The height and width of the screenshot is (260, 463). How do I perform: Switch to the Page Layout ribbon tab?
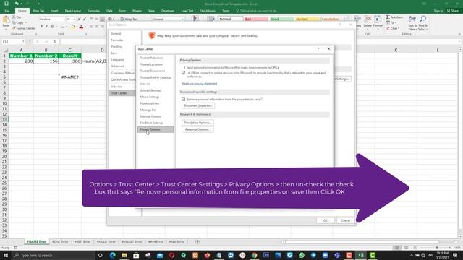72,11
